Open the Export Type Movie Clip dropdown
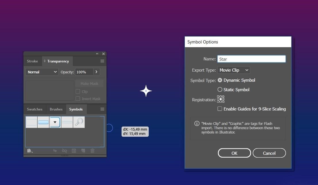Image resolution: width=318 pixels, height=185 pixels. tap(233, 70)
